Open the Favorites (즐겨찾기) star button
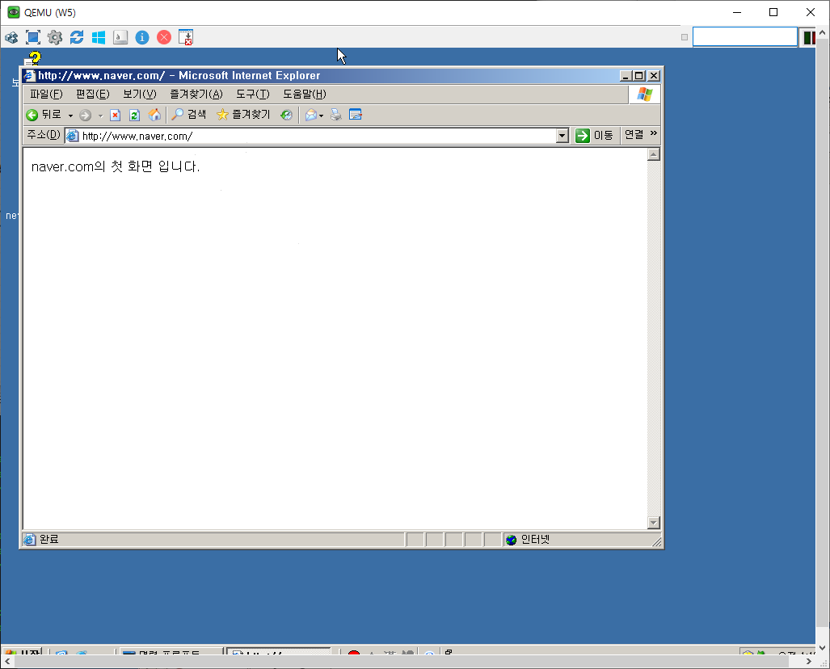This screenshot has width=830, height=669. pyautogui.click(x=243, y=115)
